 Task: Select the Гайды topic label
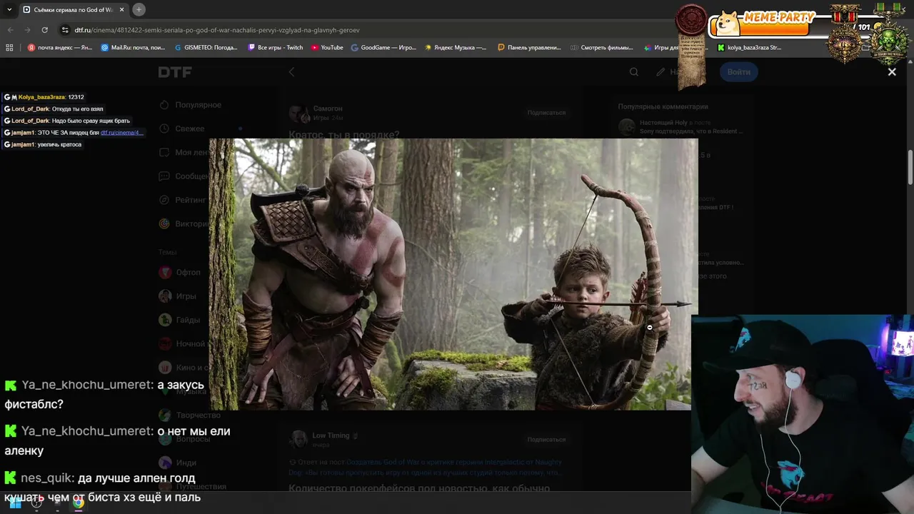pyautogui.click(x=189, y=320)
